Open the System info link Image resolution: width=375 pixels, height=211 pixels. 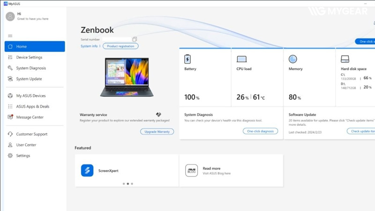[89, 46]
